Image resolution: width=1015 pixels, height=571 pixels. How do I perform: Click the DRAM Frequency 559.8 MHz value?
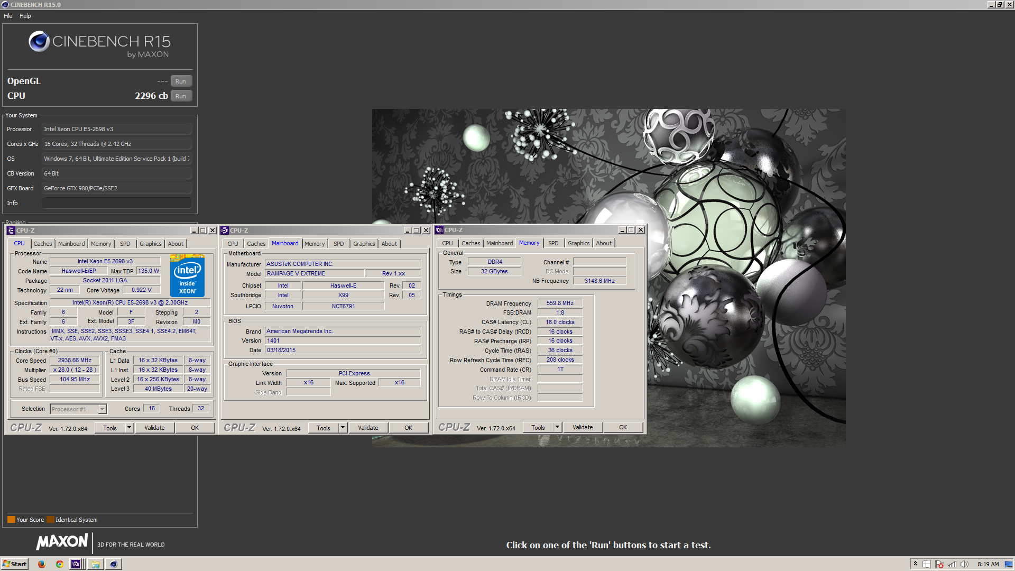click(x=560, y=303)
